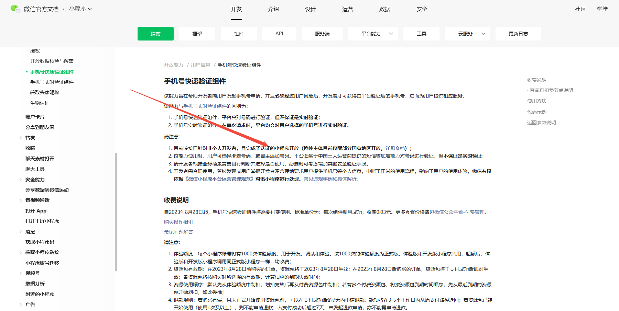Open the 社区 link in header
The width and height of the screenshot is (619, 311).
(x=580, y=9)
